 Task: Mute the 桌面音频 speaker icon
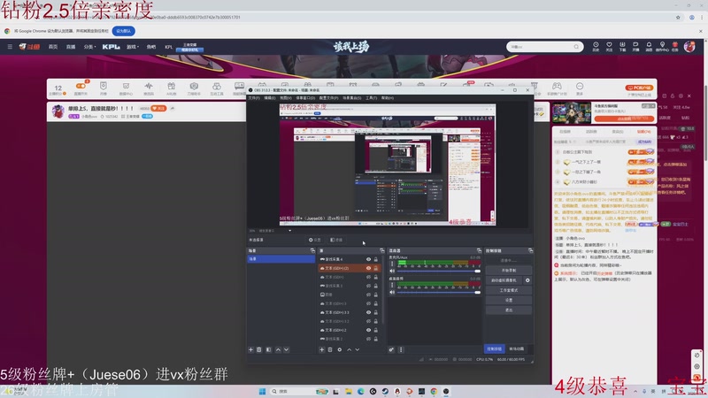392,293
